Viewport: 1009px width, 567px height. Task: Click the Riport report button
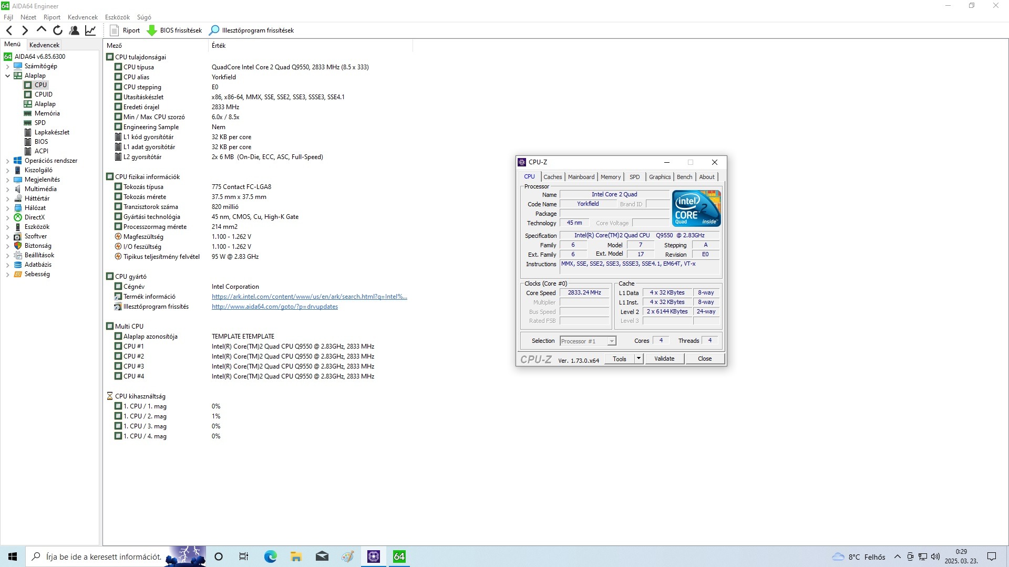tap(125, 30)
